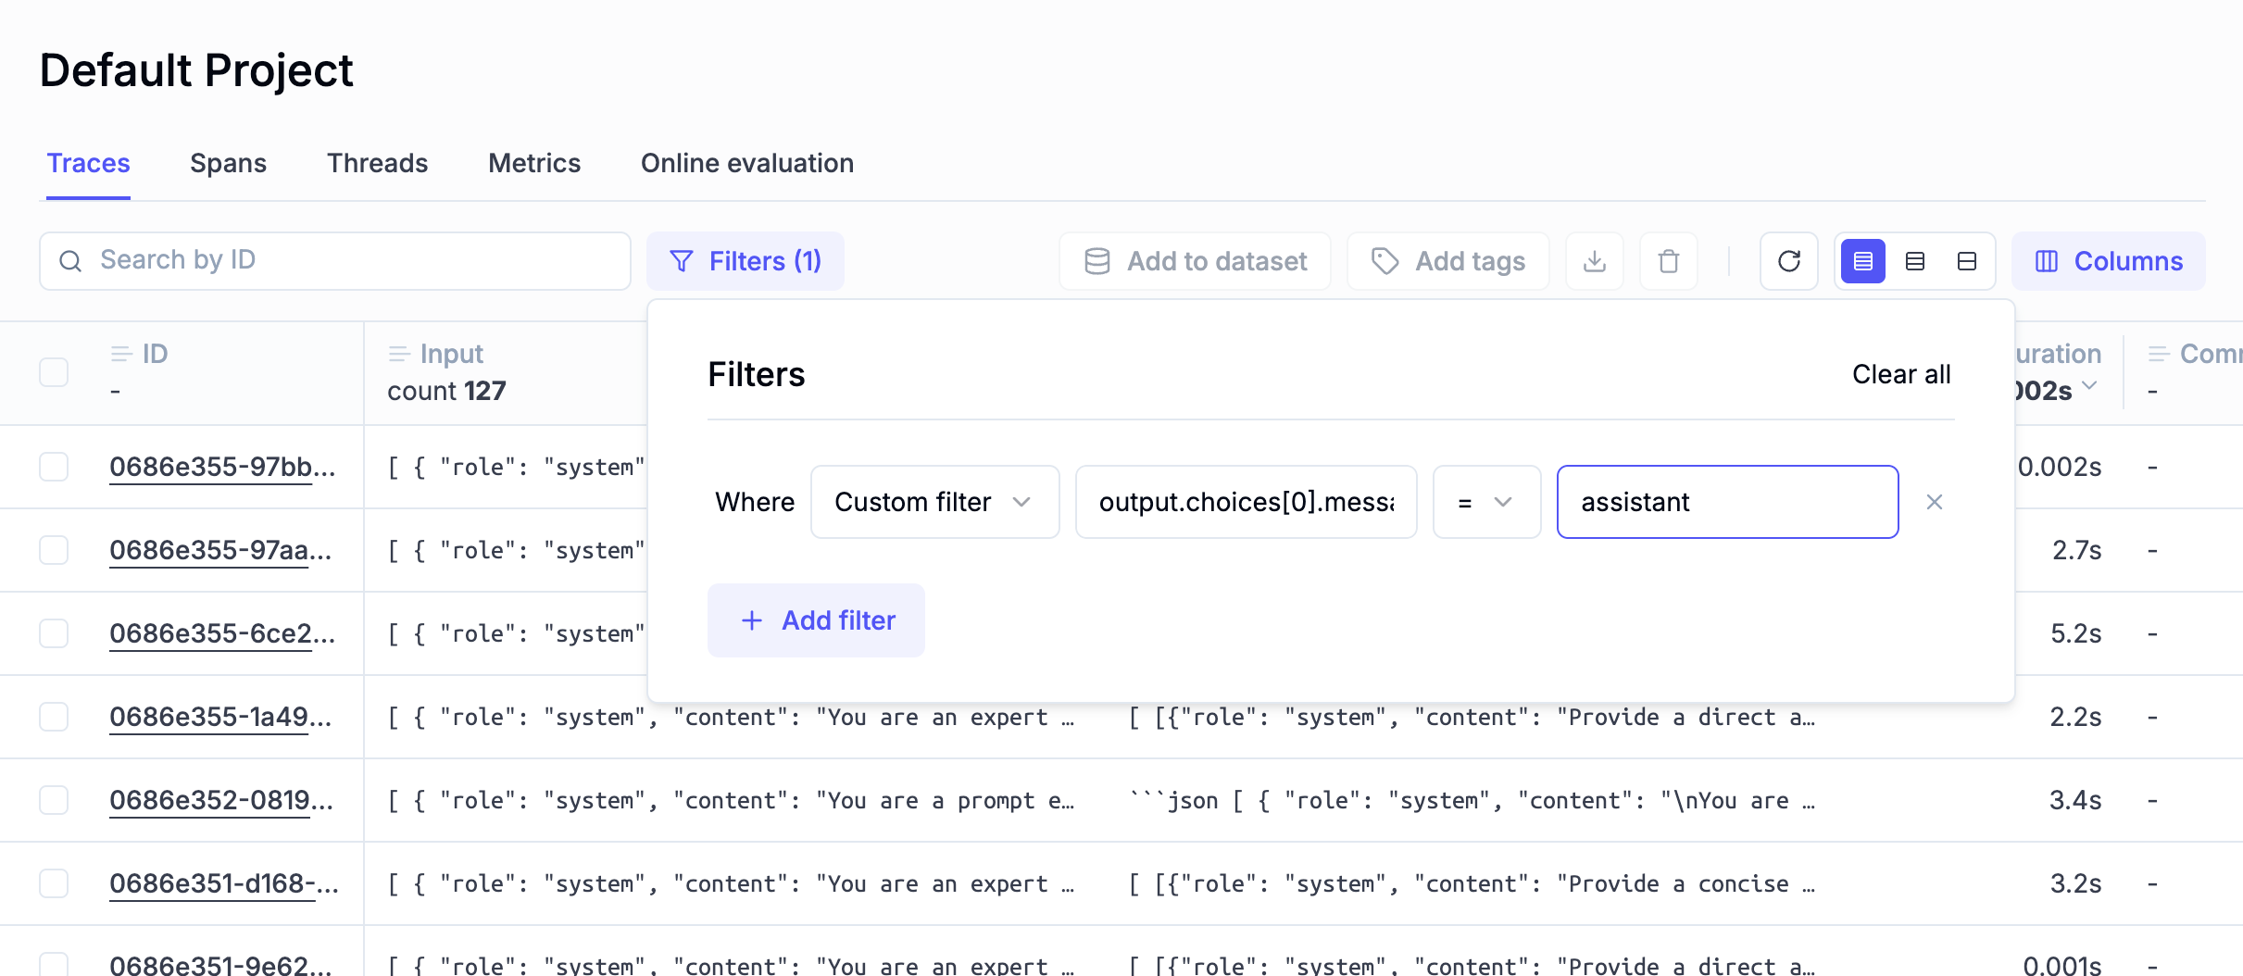This screenshot has height=976, width=2243.
Task: Check the checkbox for trace 0686e355-97bb
Action: (x=54, y=467)
